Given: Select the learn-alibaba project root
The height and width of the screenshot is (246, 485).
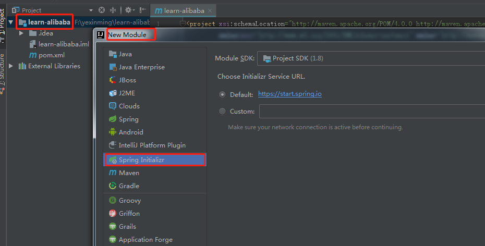Looking at the screenshot, I should (49, 22).
